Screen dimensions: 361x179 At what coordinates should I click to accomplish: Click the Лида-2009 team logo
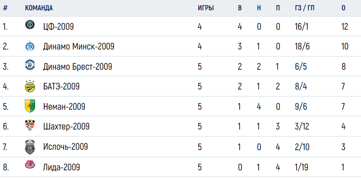click(x=30, y=165)
